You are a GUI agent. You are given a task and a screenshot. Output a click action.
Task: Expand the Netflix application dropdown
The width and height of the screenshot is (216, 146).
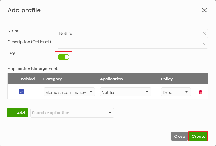[125, 92]
